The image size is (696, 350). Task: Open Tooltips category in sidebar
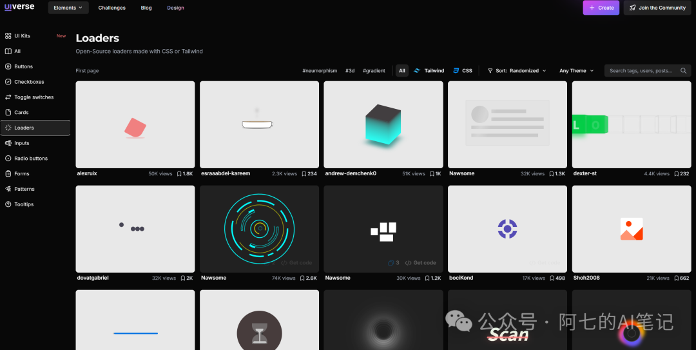pos(35,204)
